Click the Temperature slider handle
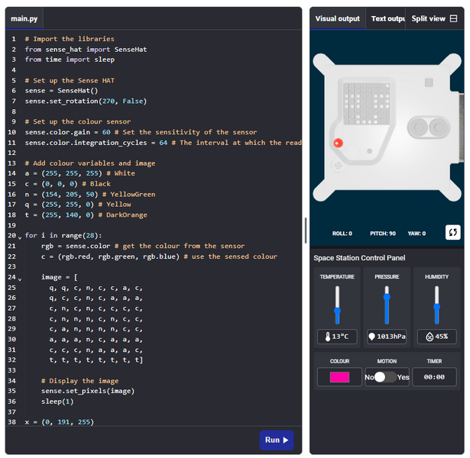The image size is (470, 458). click(338, 311)
